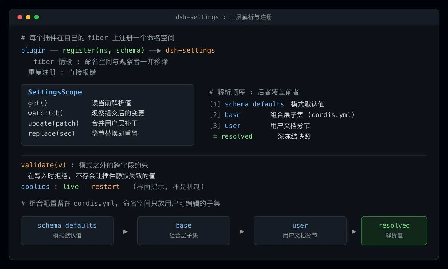Click the red close window button
448x269 pixels.
pos(20,17)
